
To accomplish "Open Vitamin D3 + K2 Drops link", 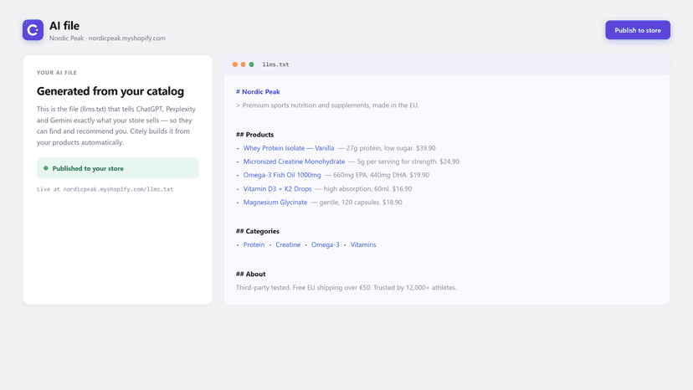I will point(277,189).
